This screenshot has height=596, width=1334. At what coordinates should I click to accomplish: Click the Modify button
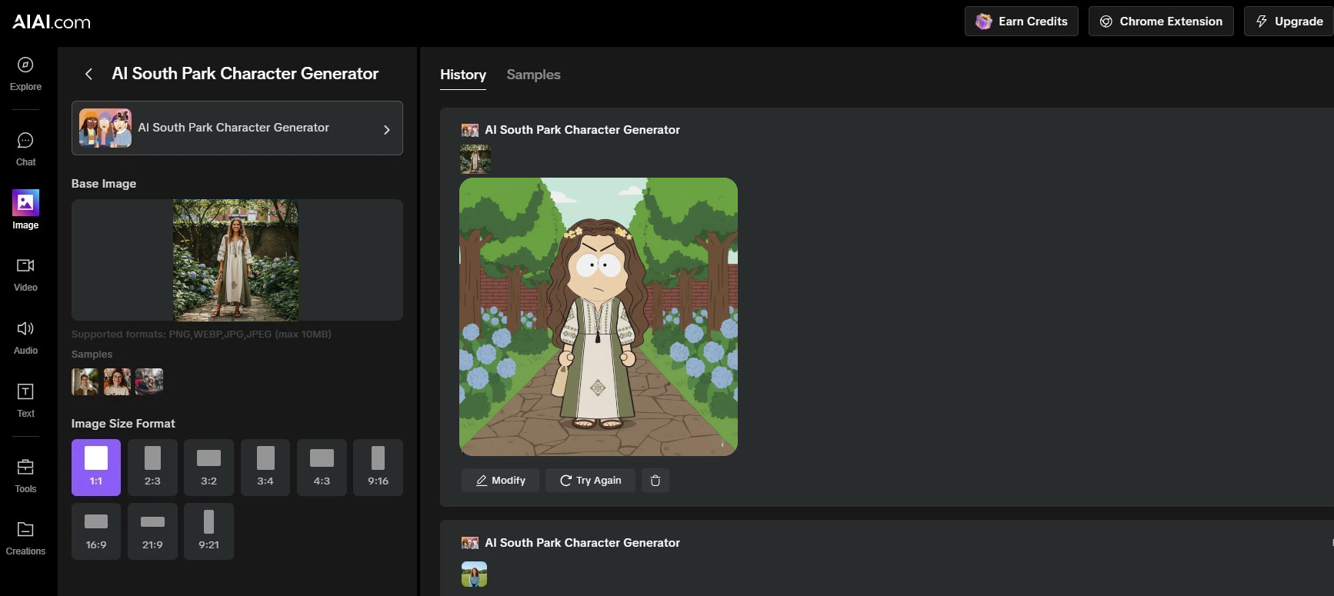(x=501, y=481)
